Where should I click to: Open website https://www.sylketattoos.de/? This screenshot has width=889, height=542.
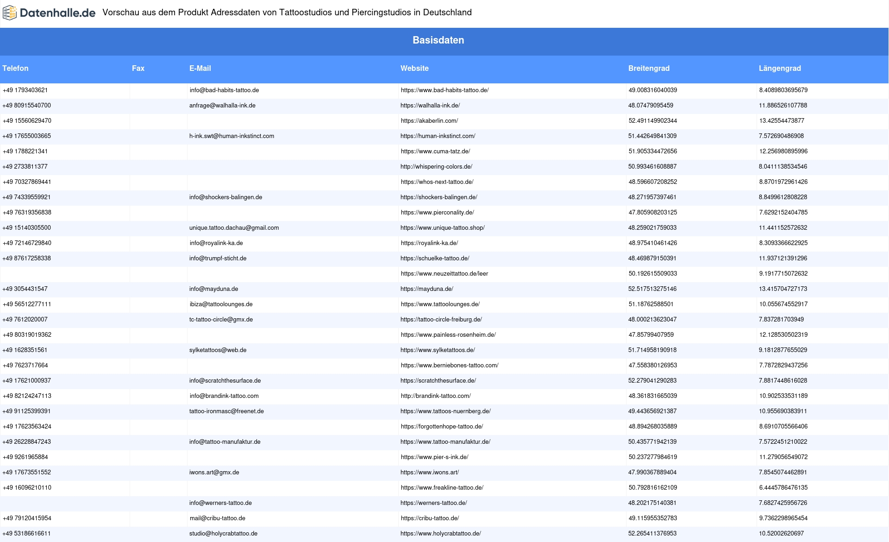tap(438, 350)
